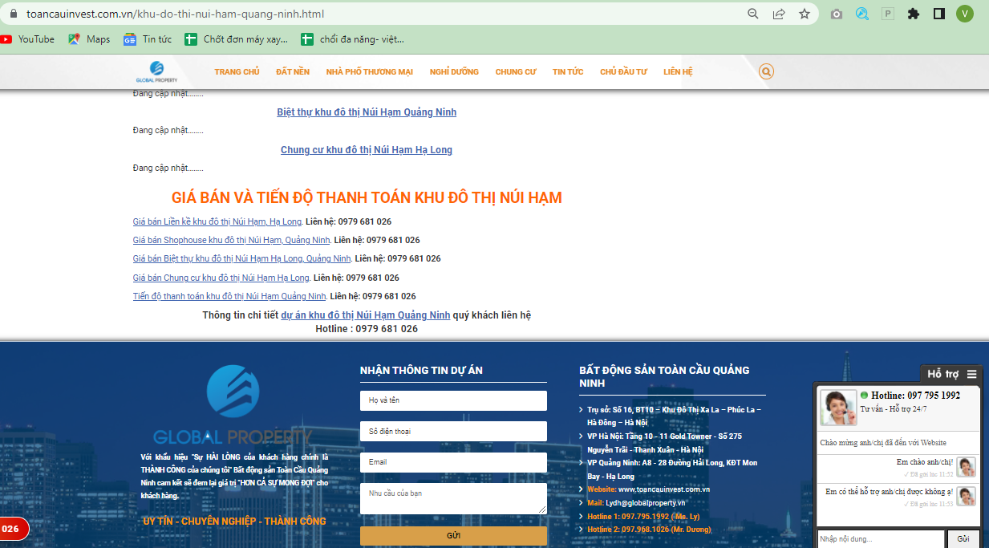Click the orange search icon in navbar
The image size is (989, 548).
766,72
